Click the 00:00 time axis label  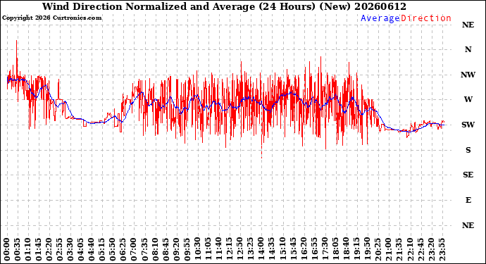[7, 250]
